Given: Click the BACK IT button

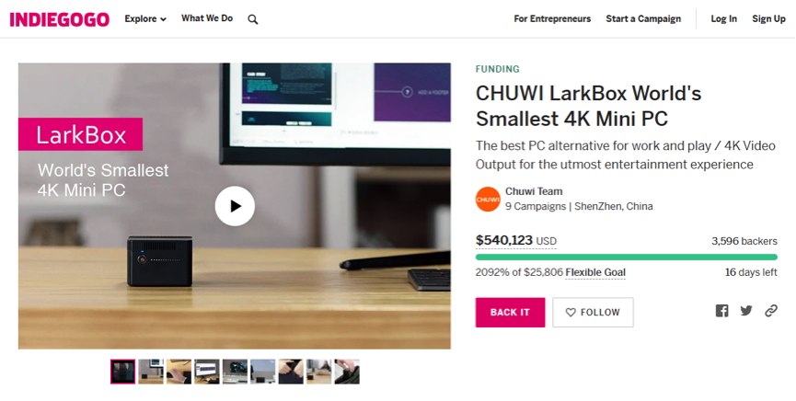Looking at the screenshot, I should (510, 312).
